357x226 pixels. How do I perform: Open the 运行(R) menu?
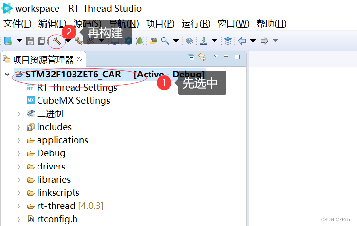(x=196, y=23)
